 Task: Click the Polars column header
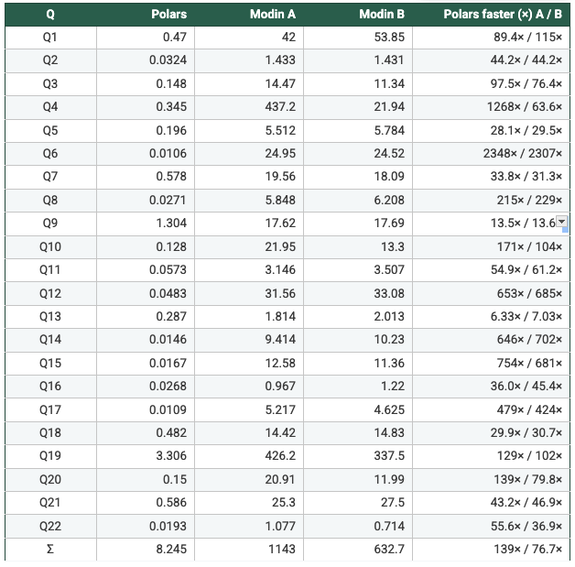[168, 15]
